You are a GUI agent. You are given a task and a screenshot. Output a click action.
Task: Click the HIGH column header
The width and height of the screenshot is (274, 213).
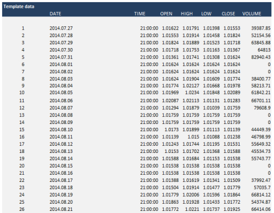point(187,14)
